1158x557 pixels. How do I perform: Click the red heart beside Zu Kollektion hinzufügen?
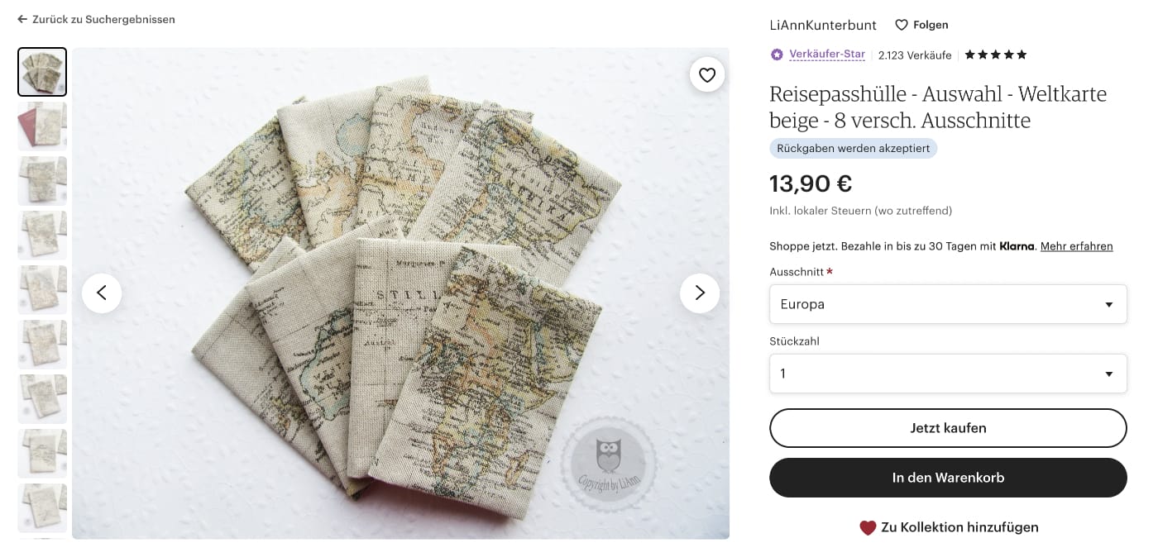pyautogui.click(x=868, y=527)
